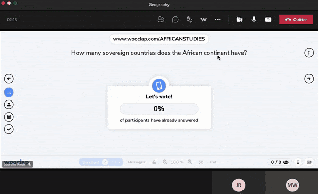This screenshot has width=319, height=194.
Task: Click the Let's vote! phone icon
Action: 159,86
